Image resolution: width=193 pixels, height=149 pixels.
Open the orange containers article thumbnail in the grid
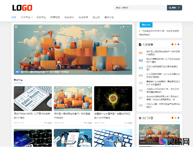coord(73,99)
